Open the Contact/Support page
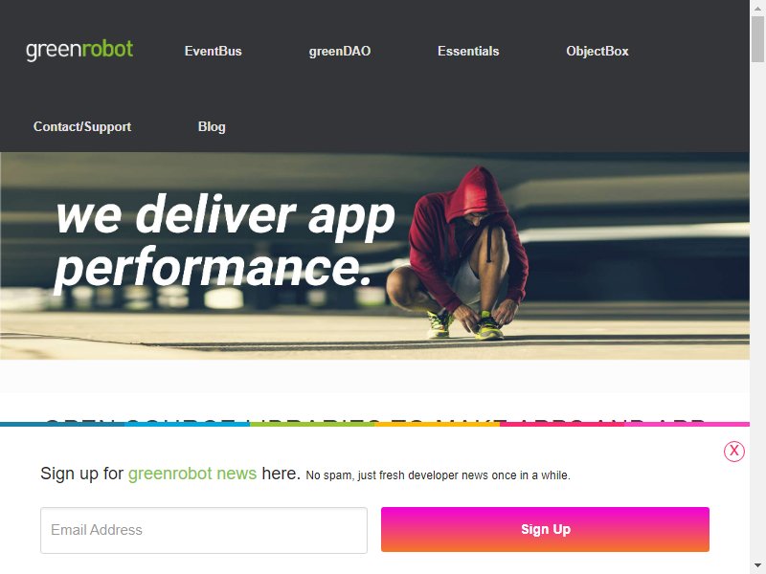The width and height of the screenshot is (766, 574). point(82,126)
